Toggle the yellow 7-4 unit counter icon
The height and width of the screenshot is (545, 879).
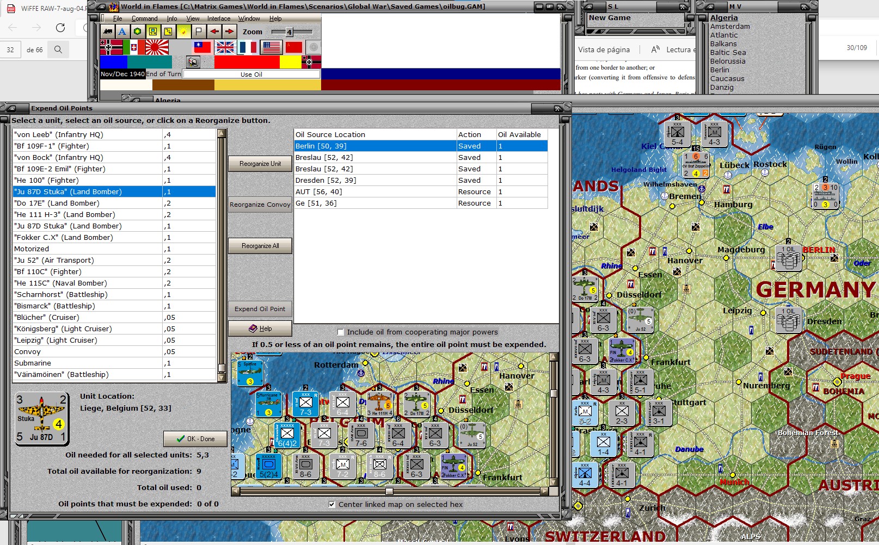[x=153, y=32]
